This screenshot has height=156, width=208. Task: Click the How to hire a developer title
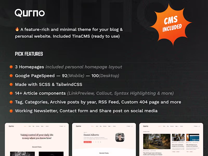pyautogui.click(x=178, y=145)
